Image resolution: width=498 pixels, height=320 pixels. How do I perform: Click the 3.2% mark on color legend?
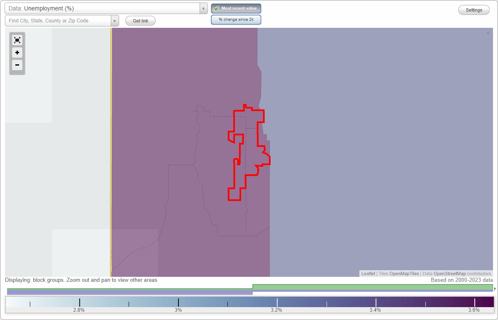tap(276, 310)
